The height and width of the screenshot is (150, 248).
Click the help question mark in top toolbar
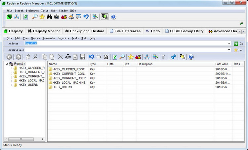[113, 17]
